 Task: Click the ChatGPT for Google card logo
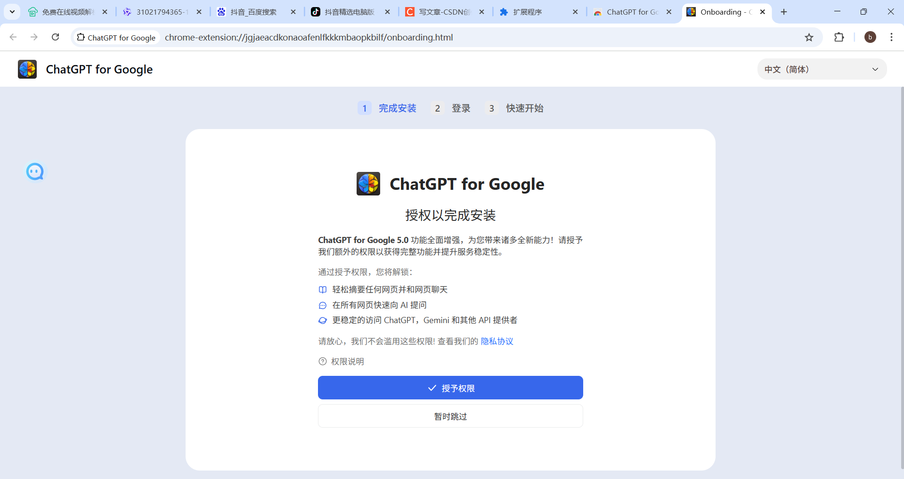point(368,184)
